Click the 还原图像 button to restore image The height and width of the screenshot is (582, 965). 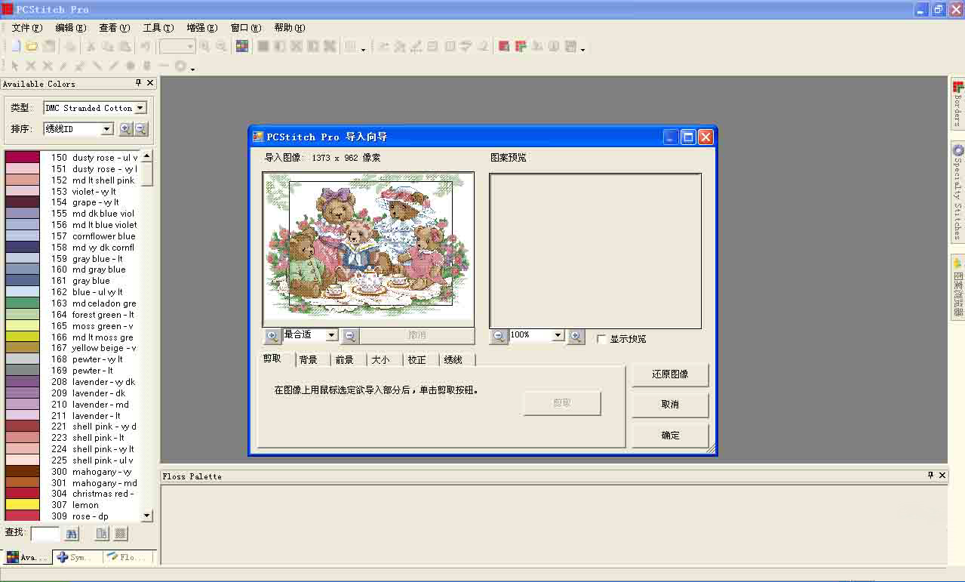(x=668, y=374)
